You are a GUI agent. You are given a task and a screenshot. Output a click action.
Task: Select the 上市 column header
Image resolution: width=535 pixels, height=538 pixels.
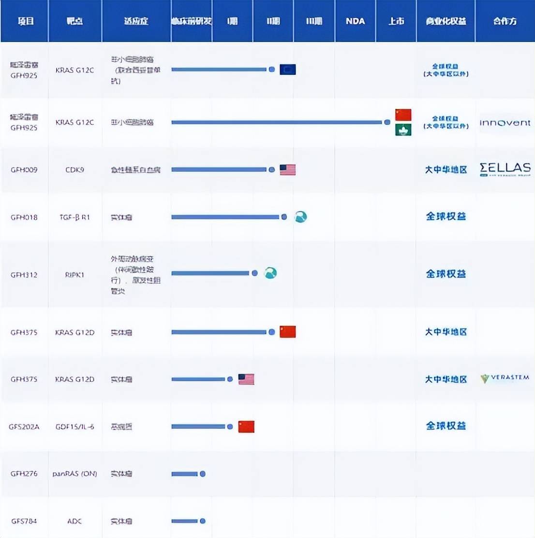click(x=396, y=21)
